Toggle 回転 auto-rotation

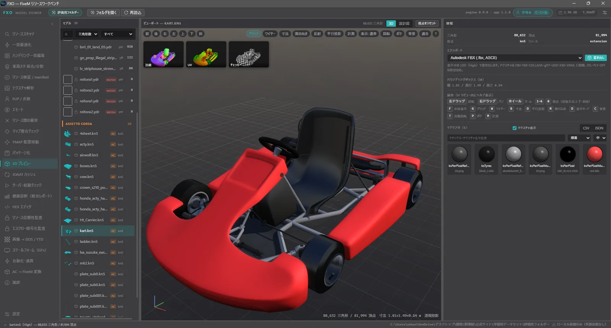(386, 34)
